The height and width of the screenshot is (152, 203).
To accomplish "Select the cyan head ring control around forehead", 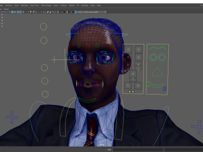I will pyautogui.click(x=97, y=34).
